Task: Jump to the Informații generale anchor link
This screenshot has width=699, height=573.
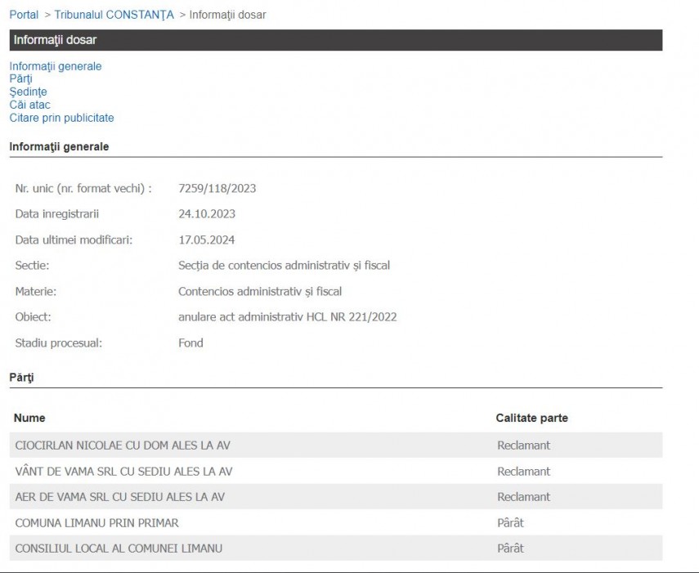Action: click(56, 66)
